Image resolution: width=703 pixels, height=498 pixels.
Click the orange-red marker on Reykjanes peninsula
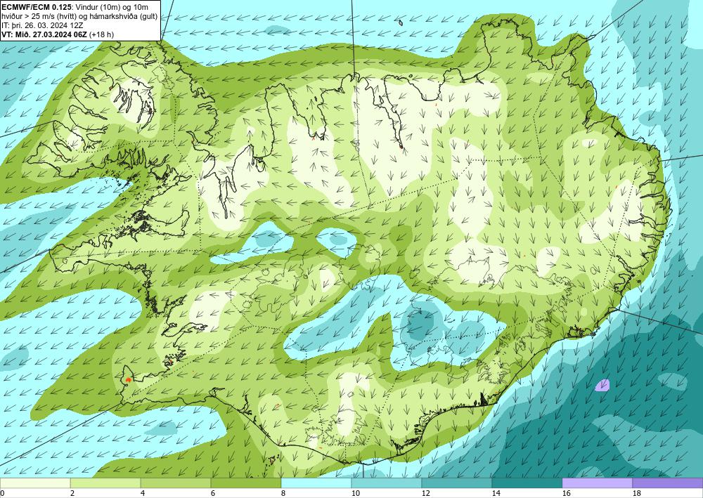click(x=129, y=379)
